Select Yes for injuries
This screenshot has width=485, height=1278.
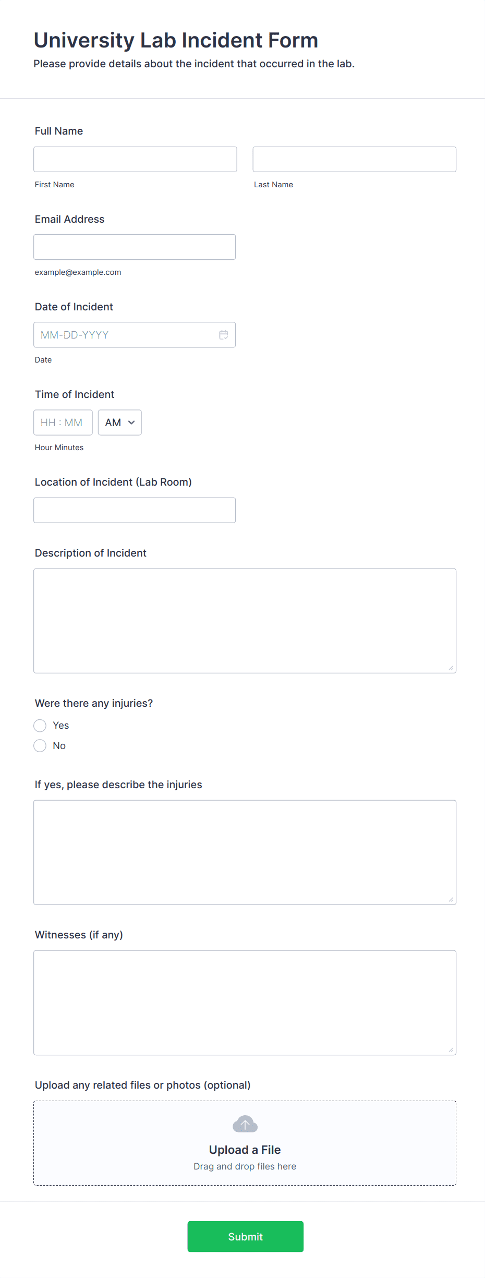tap(40, 726)
